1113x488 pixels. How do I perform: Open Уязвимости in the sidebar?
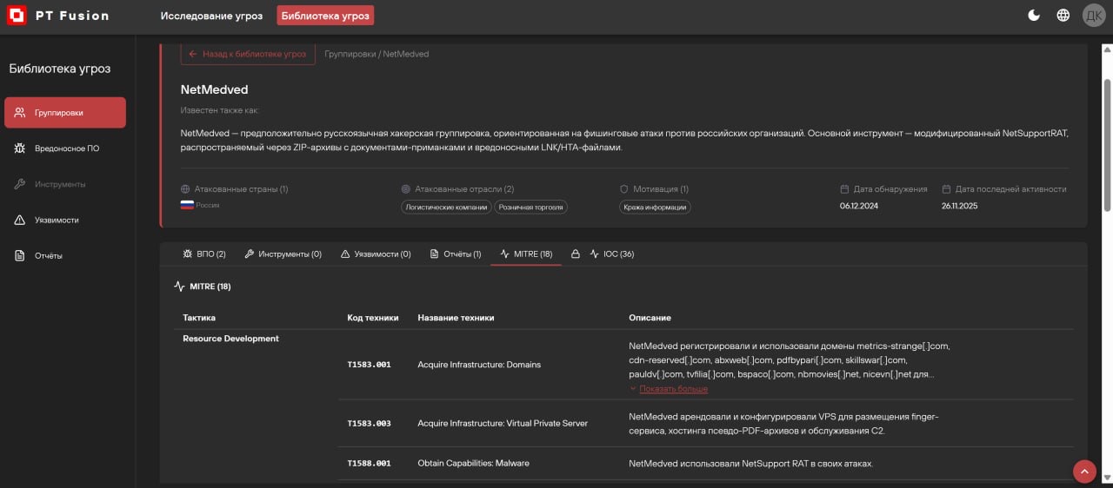pos(65,220)
